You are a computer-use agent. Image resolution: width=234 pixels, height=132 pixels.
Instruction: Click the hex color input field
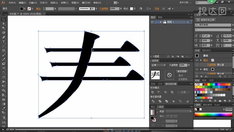coord(229,109)
